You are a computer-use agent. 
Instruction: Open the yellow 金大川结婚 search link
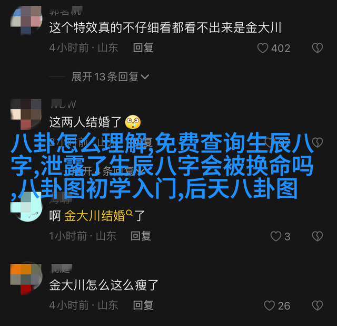tap(95, 216)
